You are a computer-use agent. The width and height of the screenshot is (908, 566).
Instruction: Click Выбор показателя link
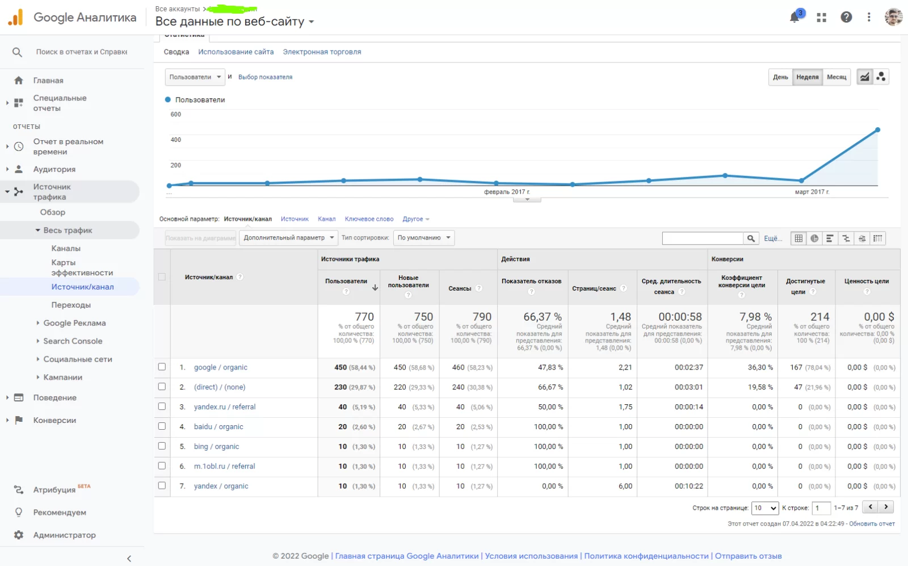(265, 77)
